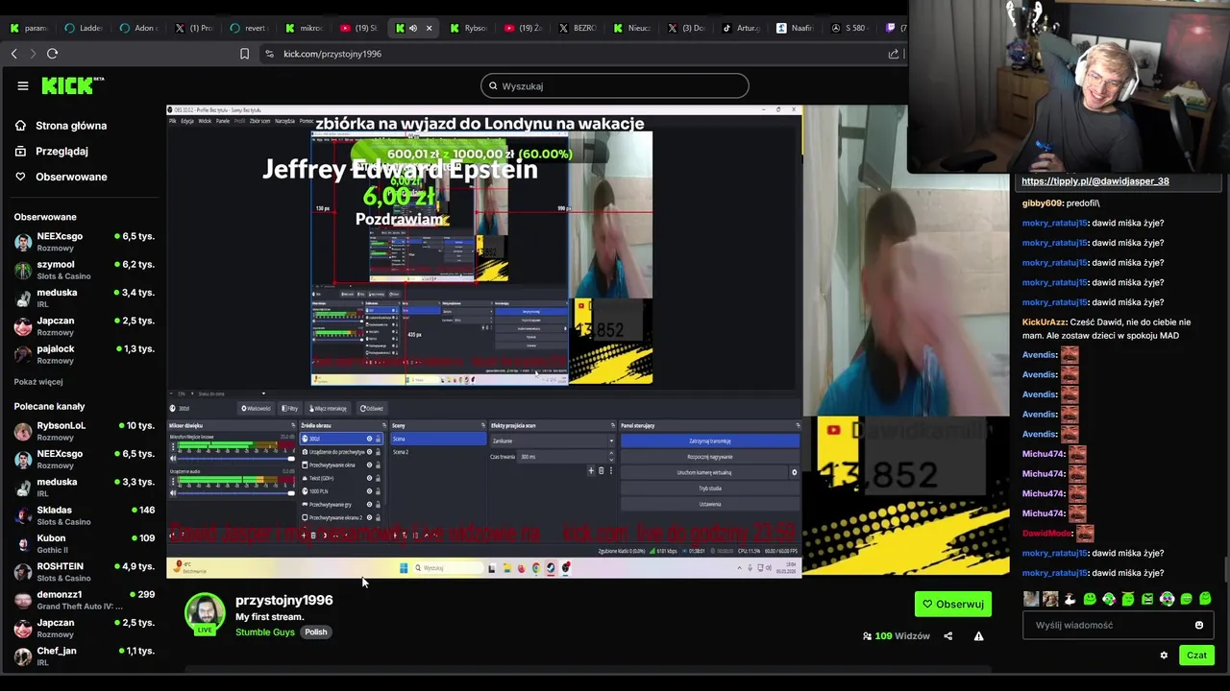Open Sceny panel dock icon

point(483,425)
